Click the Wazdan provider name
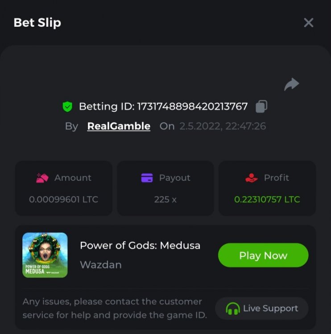The width and height of the screenshot is (331, 334). [x=101, y=265]
